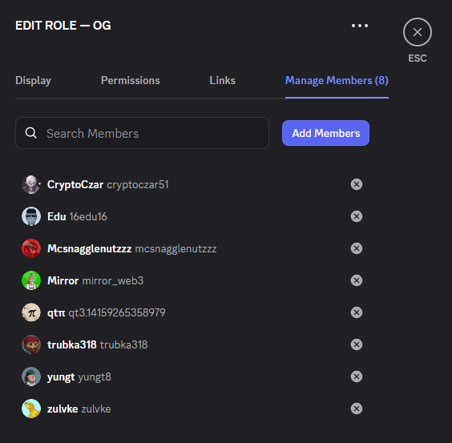The height and width of the screenshot is (443, 452).
Task: Click zulvke's duck avatar
Action: (31, 409)
